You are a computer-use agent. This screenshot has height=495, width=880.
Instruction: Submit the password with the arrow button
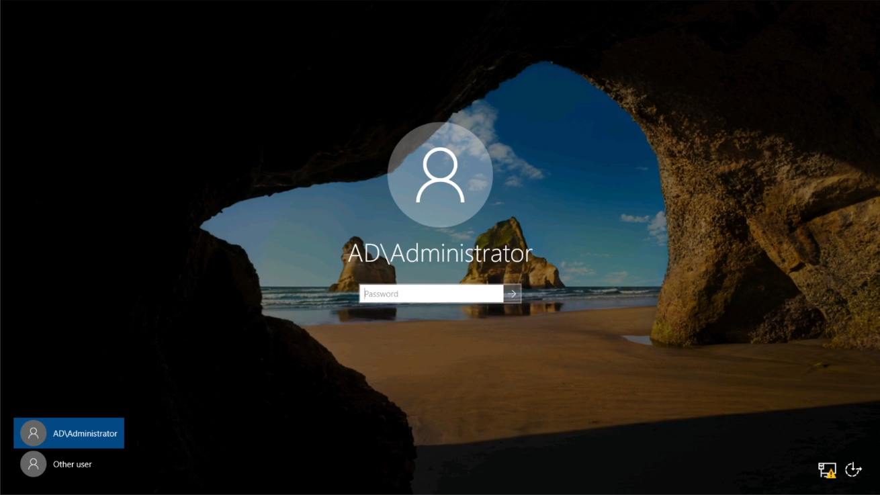[512, 294]
